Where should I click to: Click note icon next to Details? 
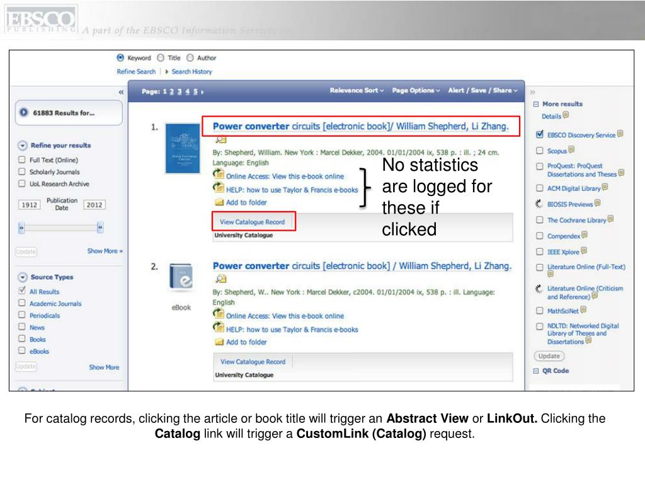[x=566, y=115]
